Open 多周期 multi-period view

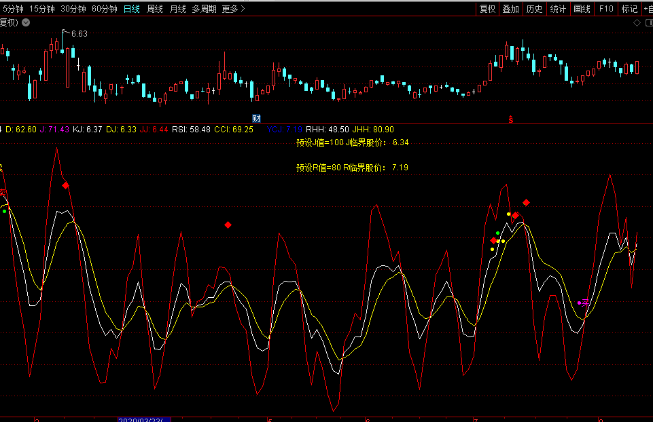[204, 9]
